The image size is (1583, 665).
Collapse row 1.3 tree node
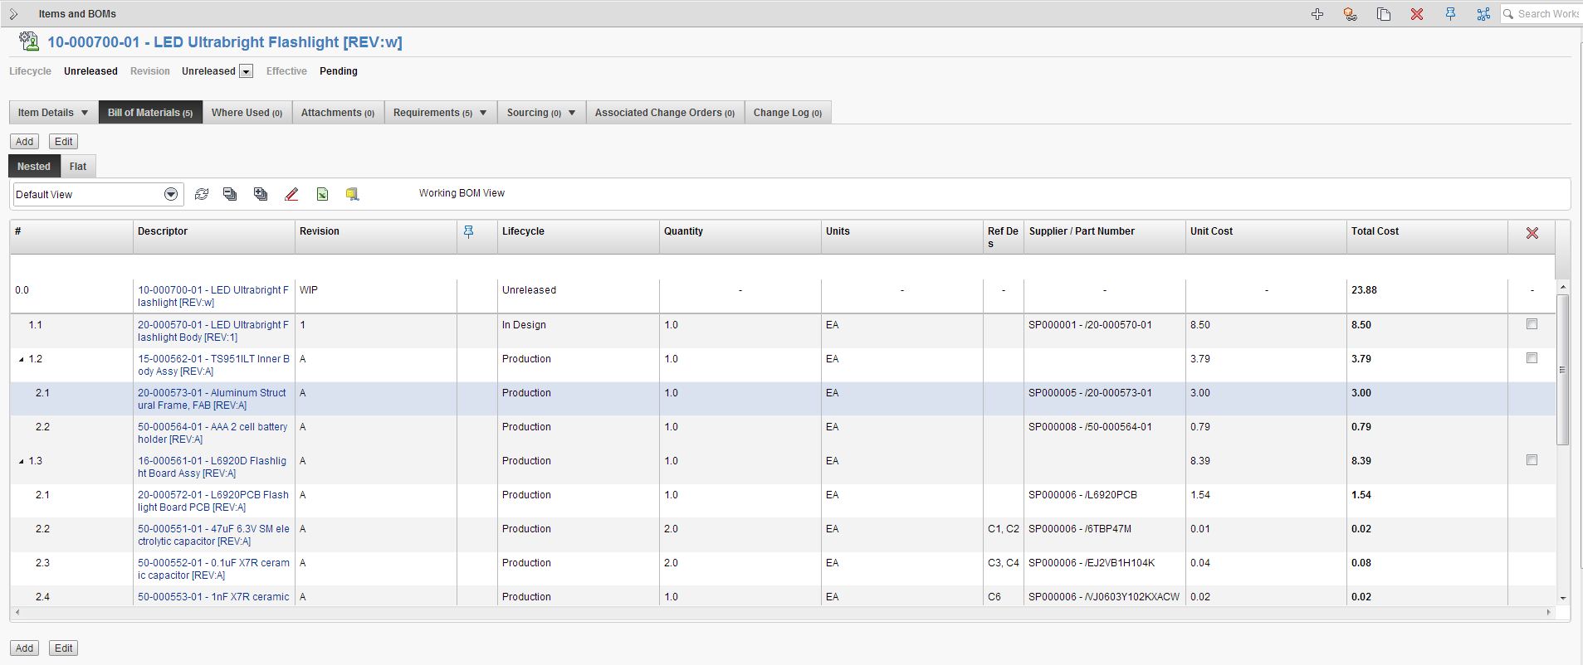tap(22, 462)
